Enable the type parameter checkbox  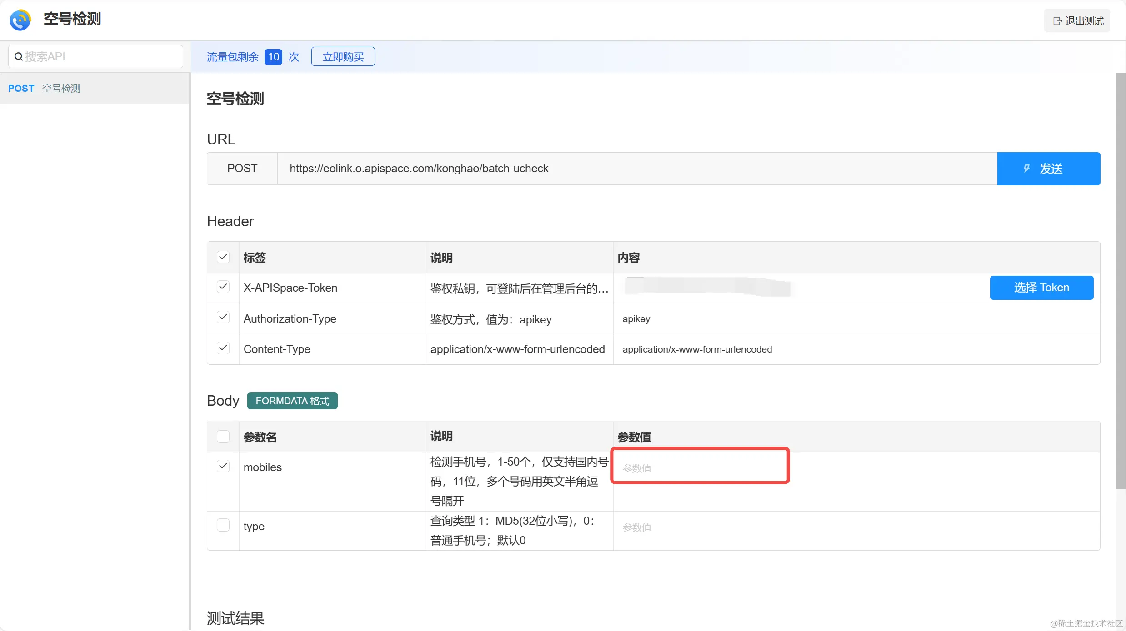223,525
